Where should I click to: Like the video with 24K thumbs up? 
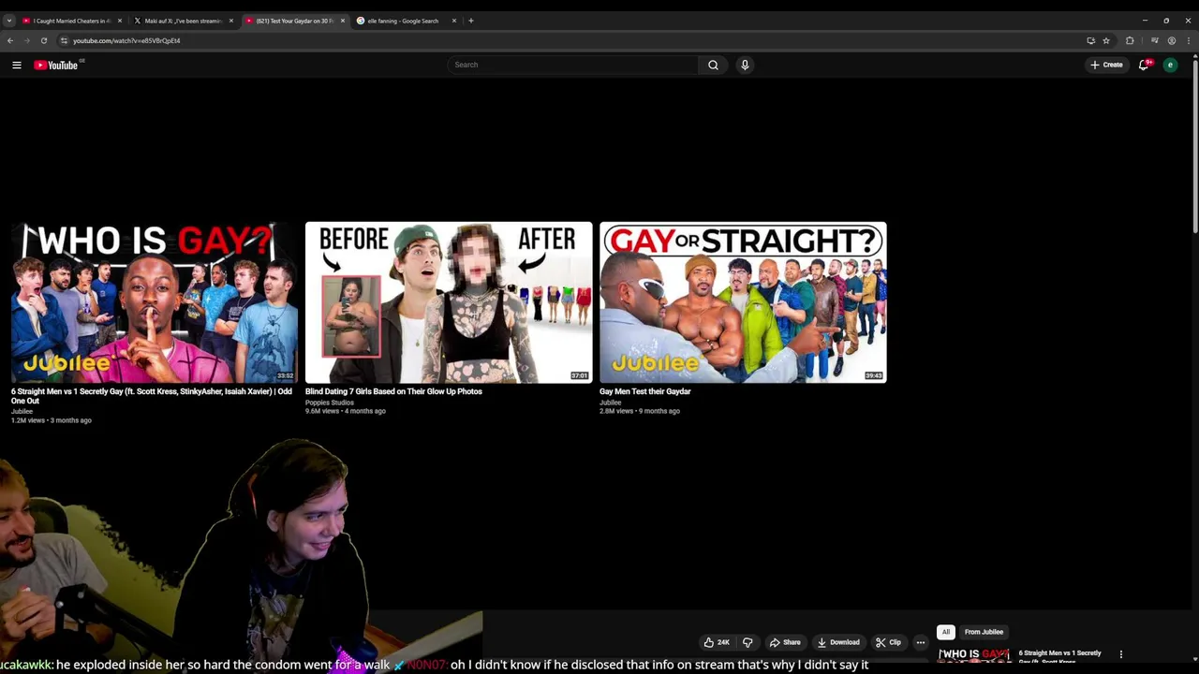[x=717, y=642]
